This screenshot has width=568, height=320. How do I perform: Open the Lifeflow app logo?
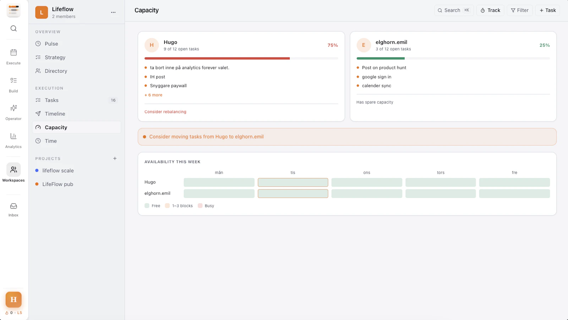(x=13, y=10)
